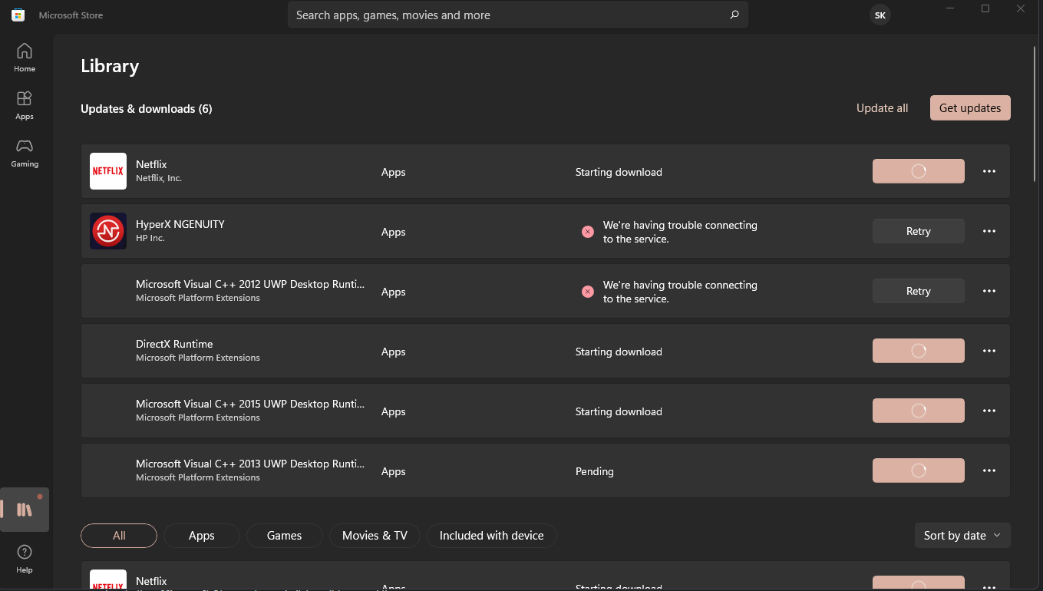Open the Library icon in the sidebar
This screenshot has width=1043, height=591.
point(25,510)
